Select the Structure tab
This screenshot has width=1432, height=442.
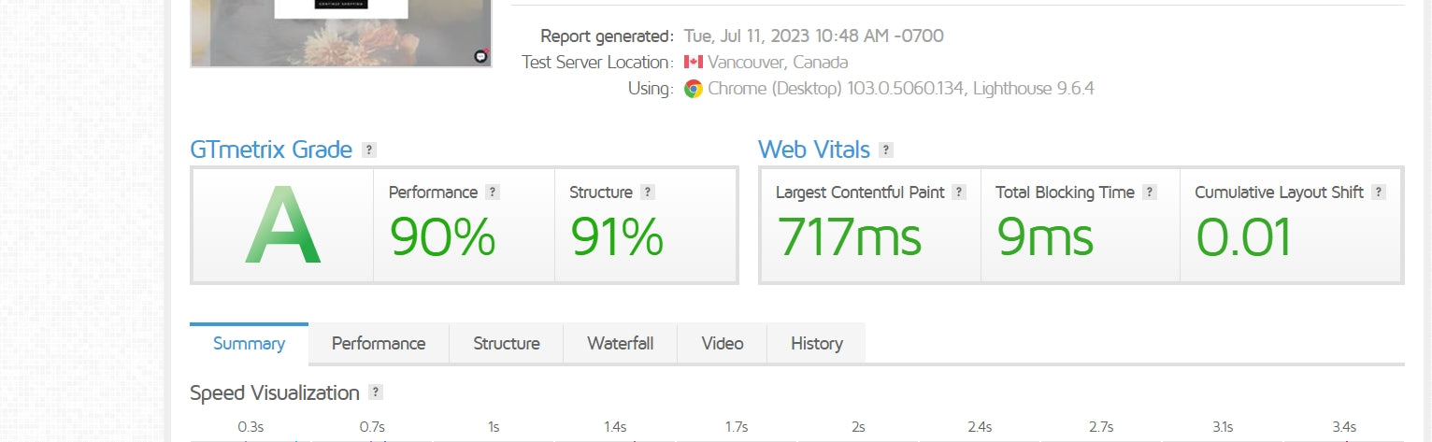tap(507, 344)
